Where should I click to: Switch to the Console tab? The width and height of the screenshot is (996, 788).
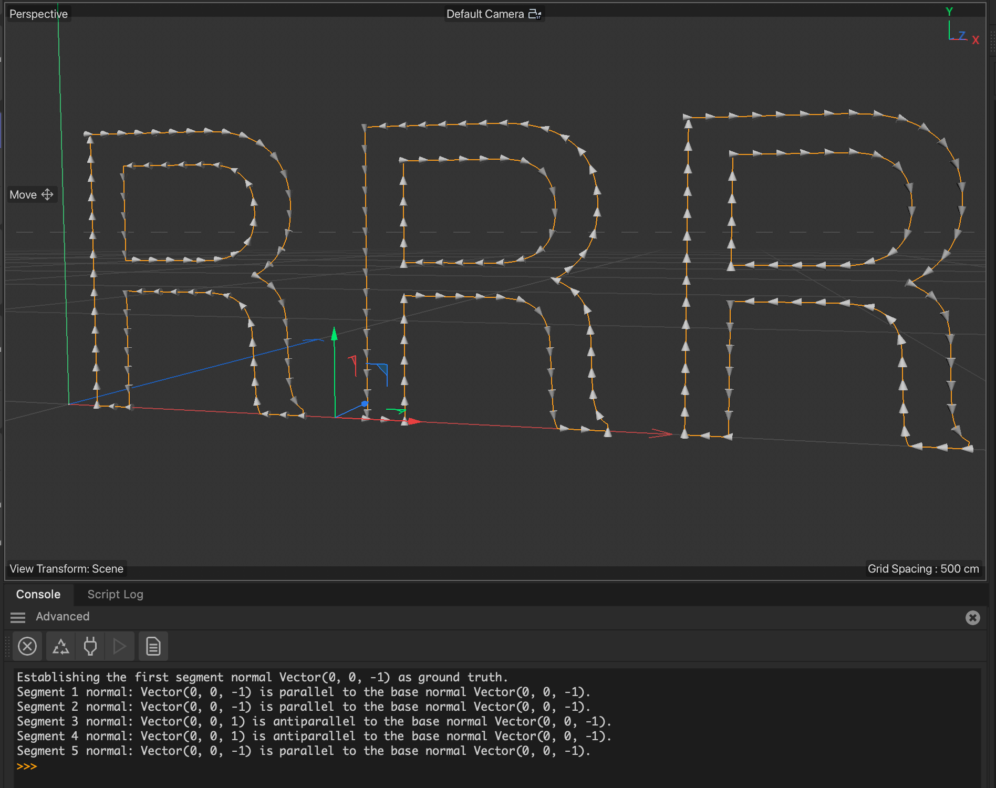(38, 594)
